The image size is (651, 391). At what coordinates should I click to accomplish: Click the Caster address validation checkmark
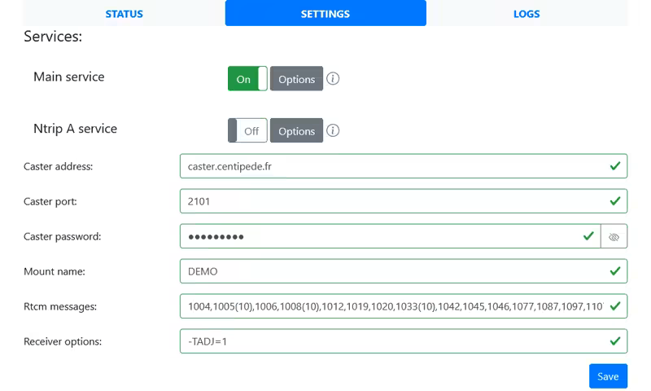pos(614,166)
